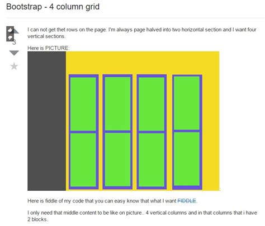Downvote the question with the down arrow
Image resolution: width=265 pixels, height=226 pixels.
(x=14, y=53)
